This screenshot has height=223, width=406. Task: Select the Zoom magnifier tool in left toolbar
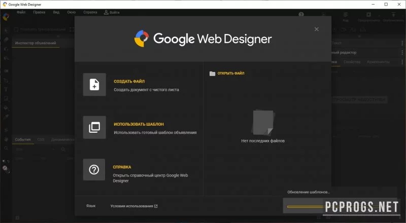pyautogui.click(x=6, y=148)
